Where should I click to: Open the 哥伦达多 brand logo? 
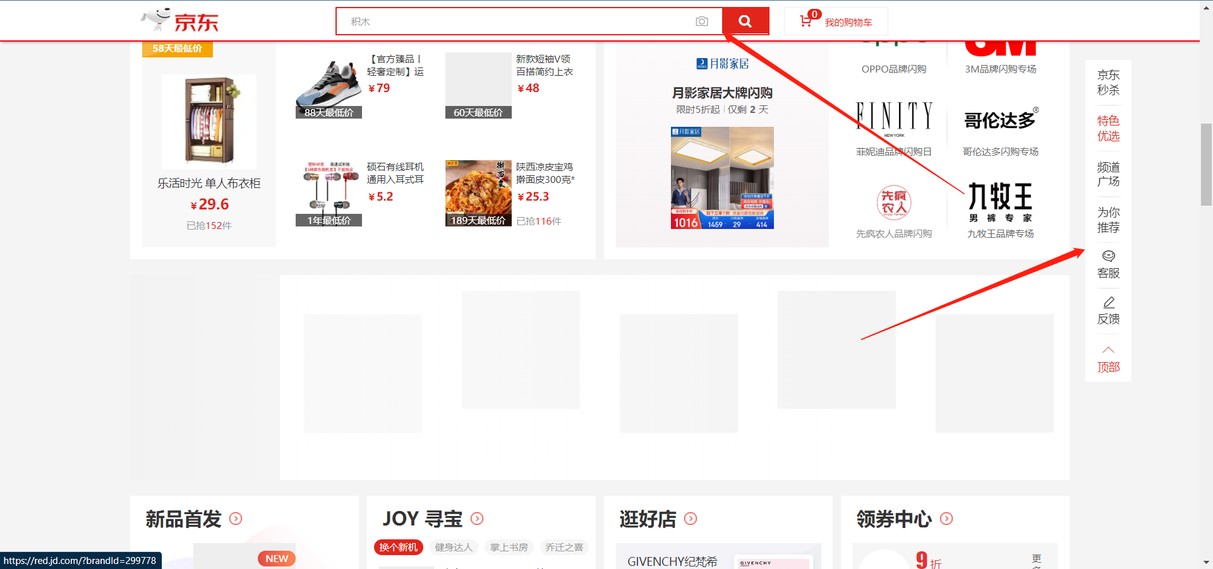[x=1001, y=119]
